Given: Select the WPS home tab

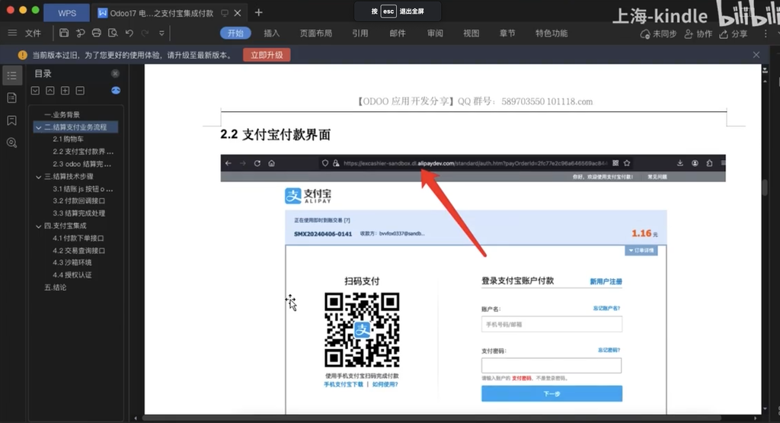Looking at the screenshot, I should (67, 13).
